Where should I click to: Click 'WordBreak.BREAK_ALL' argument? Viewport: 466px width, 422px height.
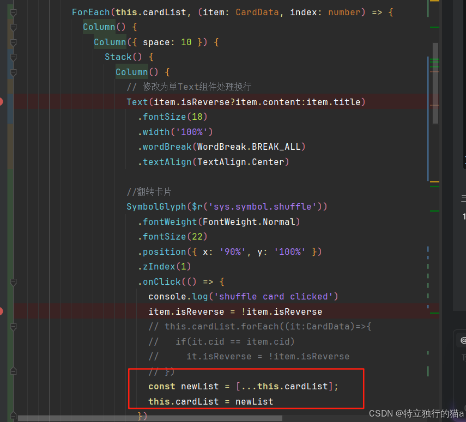[249, 146]
